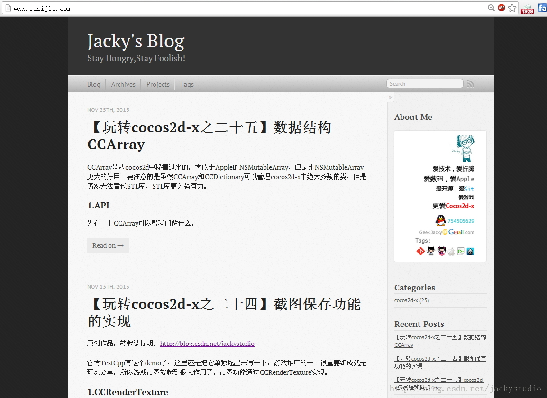Click the C++ file tag icon
547x398 pixels.
coord(461,251)
